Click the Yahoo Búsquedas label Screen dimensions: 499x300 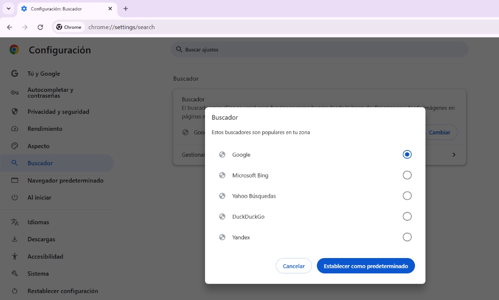tap(254, 196)
